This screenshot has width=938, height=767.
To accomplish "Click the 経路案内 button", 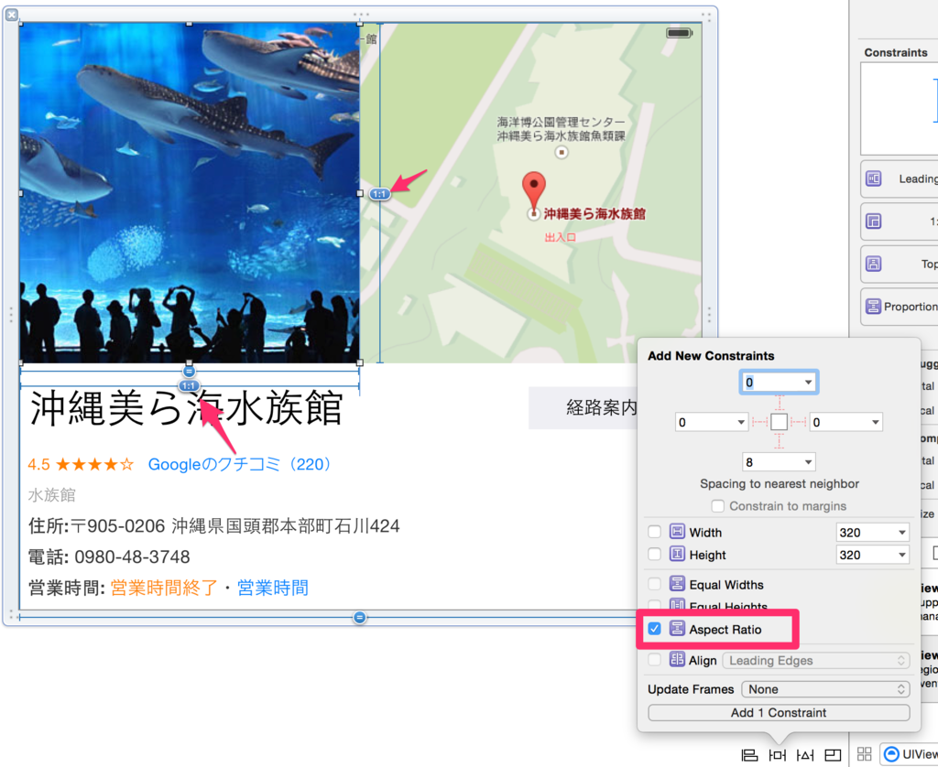I will [584, 407].
